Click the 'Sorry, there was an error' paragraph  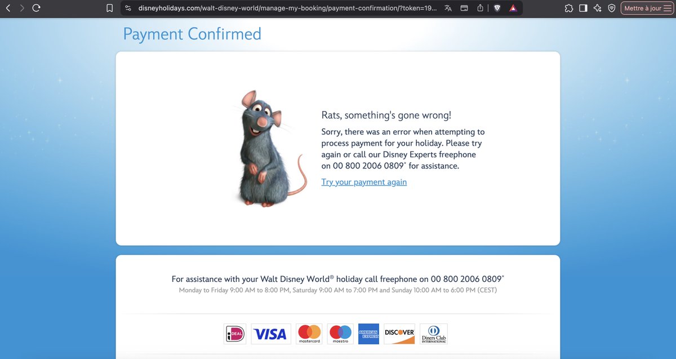[403, 149]
